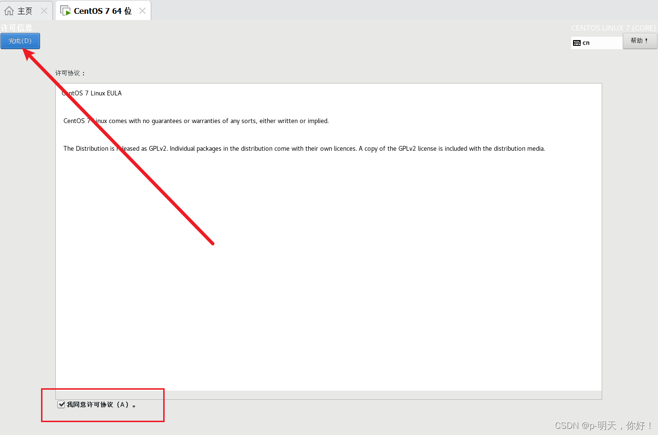
Task: Toggle the 我同意许可协议 (A) checkbox
Action: (x=61, y=404)
